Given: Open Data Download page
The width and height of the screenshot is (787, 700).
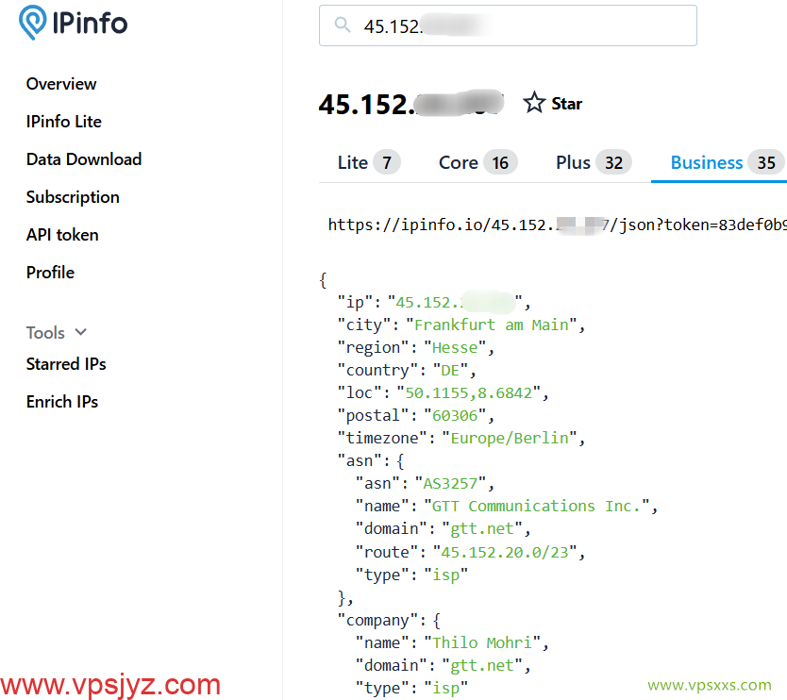Looking at the screenshot, I should point(84,159).
